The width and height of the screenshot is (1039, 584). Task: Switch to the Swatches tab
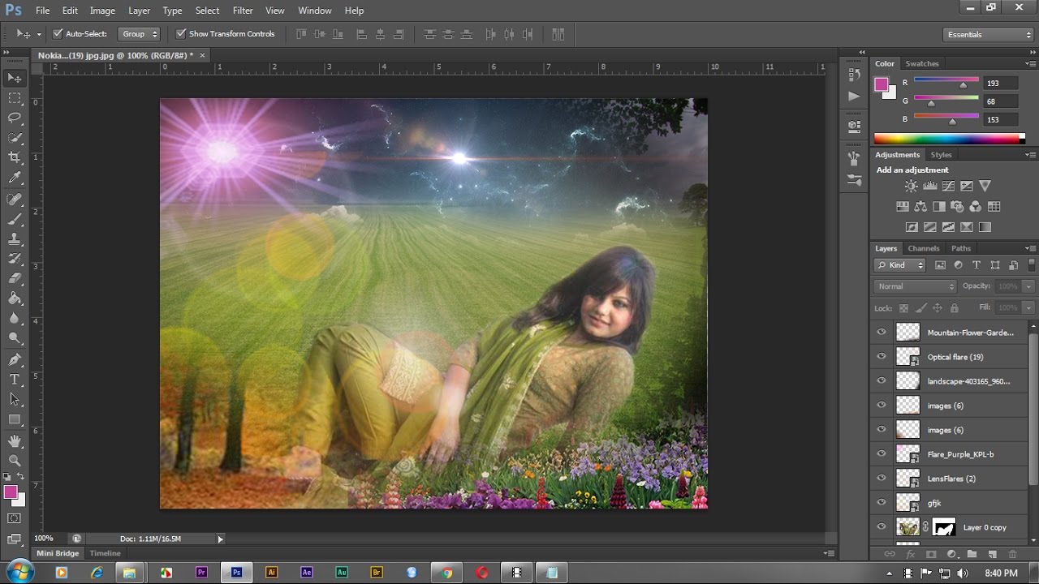click(x=922, y=64)
